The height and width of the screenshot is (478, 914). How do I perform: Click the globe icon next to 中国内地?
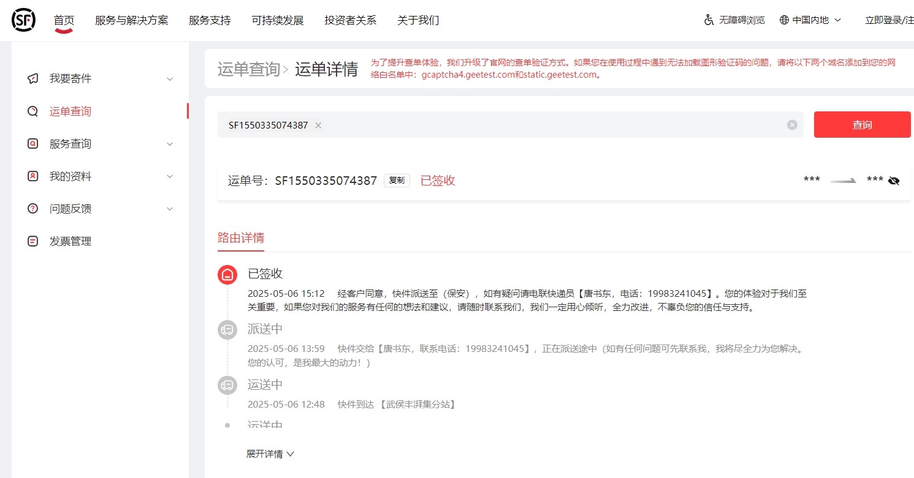click(x=784, y=20)
